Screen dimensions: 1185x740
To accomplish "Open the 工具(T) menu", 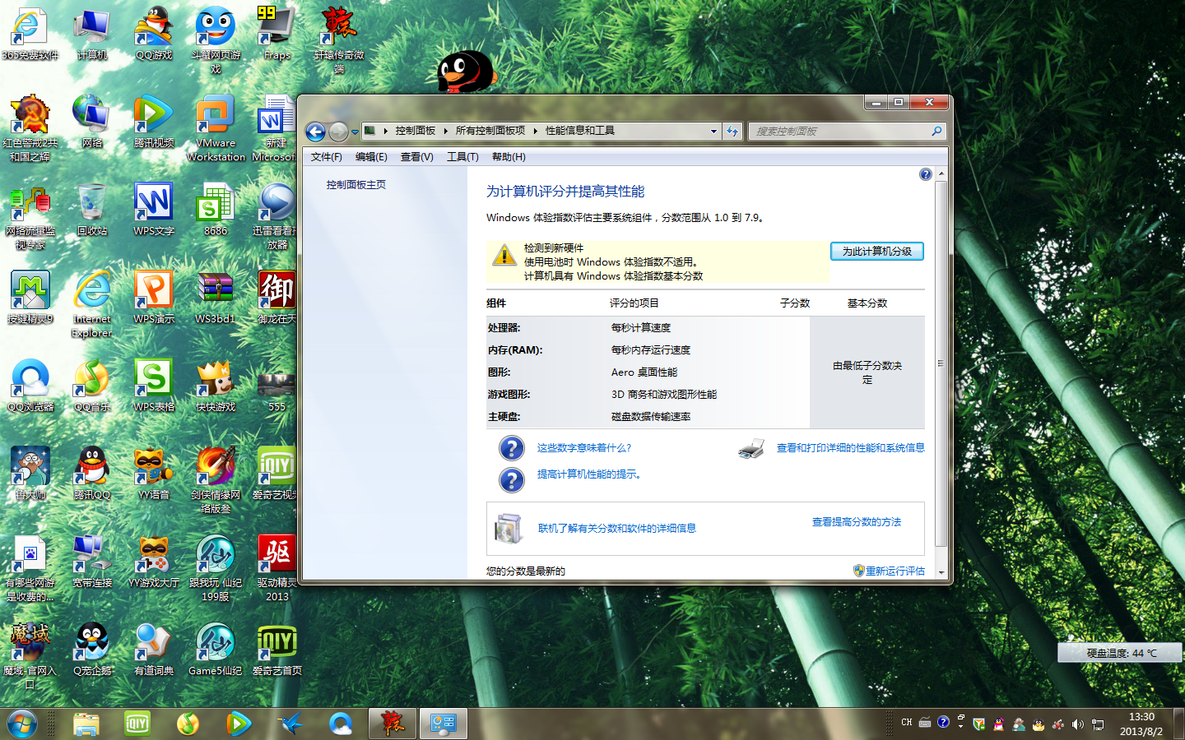I will tap(462, 157).
